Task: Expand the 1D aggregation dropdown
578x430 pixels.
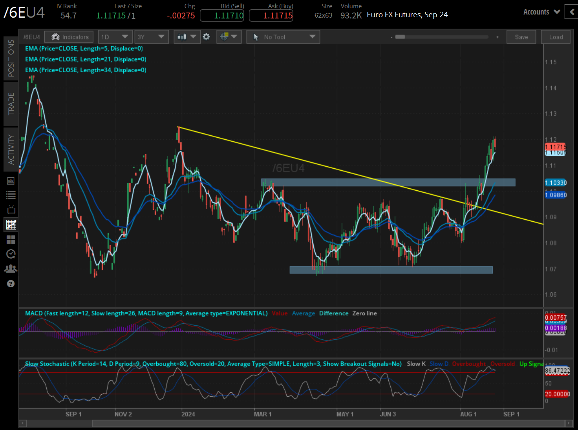Action: 115,37
